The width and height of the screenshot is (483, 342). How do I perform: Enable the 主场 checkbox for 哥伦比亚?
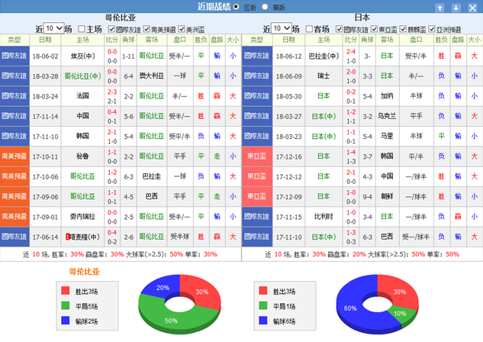point(82,29)
